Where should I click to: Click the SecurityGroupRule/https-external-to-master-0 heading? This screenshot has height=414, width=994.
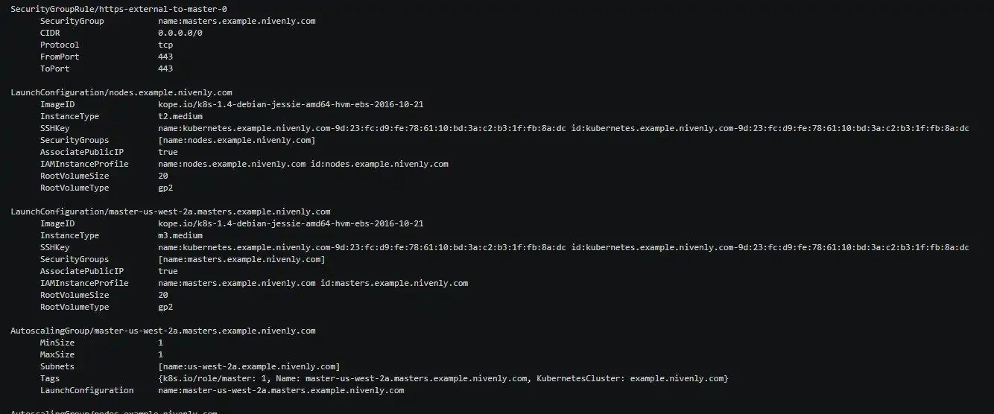(118, 9)
